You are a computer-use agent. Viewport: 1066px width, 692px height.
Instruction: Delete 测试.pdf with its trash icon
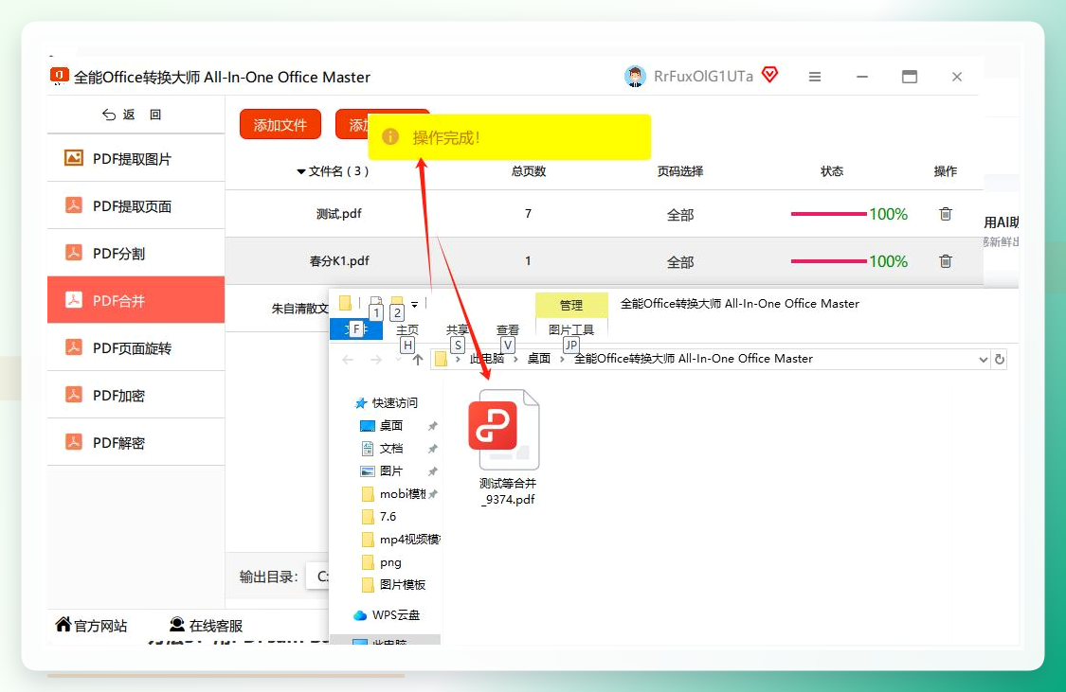click(x=945, y=214)
